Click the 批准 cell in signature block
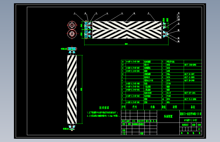 142,133
